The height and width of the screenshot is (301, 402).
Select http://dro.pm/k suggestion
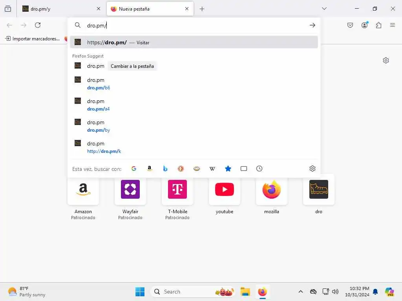(x=194, y=147)
